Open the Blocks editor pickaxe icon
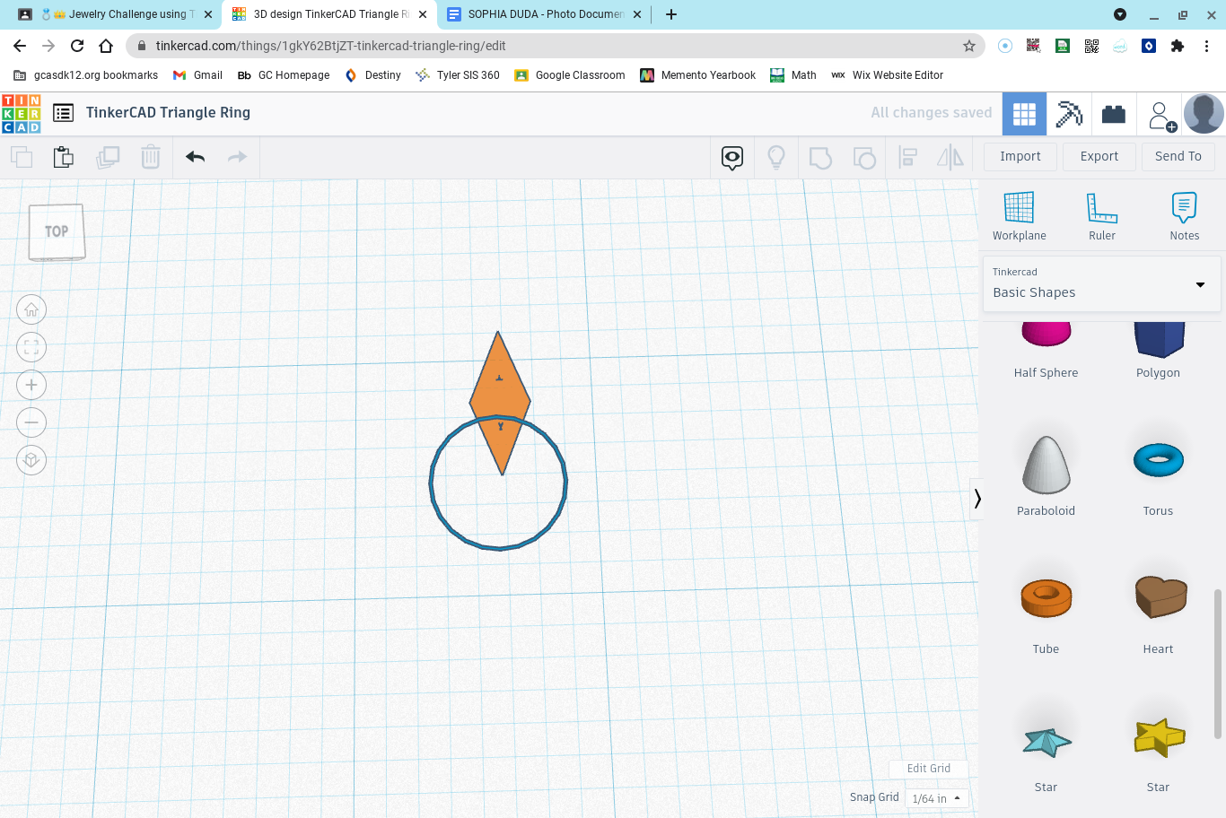The image size is (1226, 818). 1069,112
